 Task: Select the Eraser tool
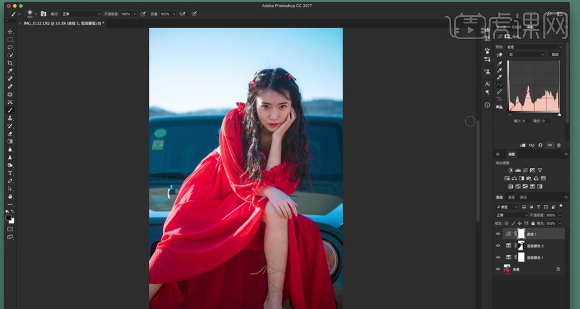10,134
